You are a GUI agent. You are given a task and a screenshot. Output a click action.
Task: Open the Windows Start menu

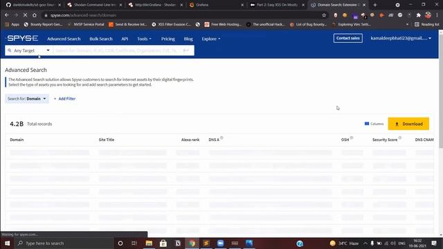(x=7, y=243)
